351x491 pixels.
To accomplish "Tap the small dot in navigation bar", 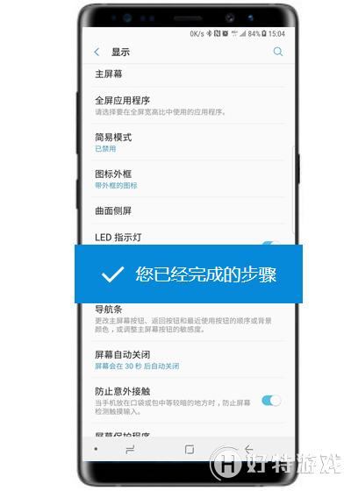I will pyautogui.click(x=96, y=449).
